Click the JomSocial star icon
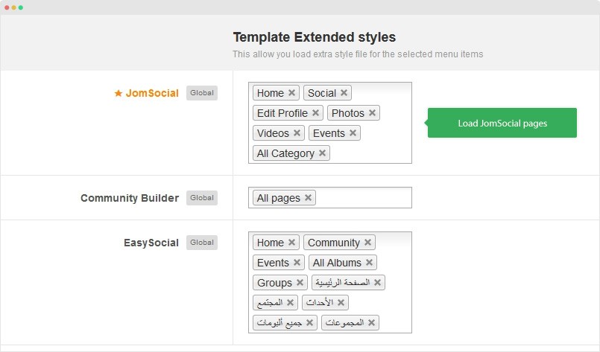 tap(118, 94)
